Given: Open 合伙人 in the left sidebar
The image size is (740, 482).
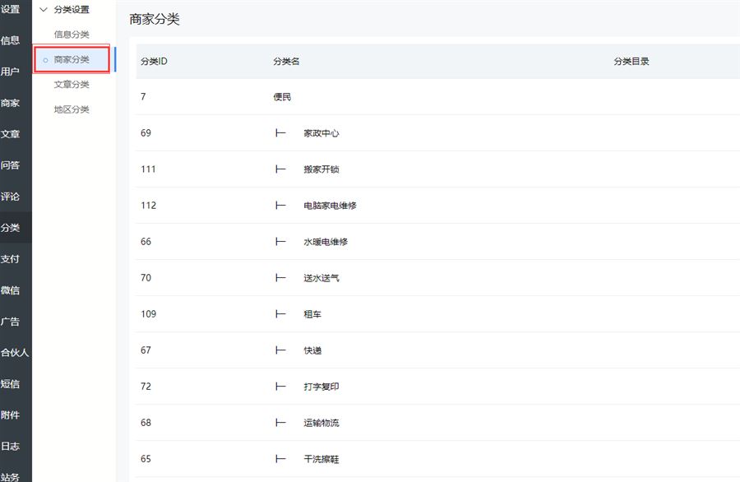Looking at the screenshot, I should click(x=15, y=352).
